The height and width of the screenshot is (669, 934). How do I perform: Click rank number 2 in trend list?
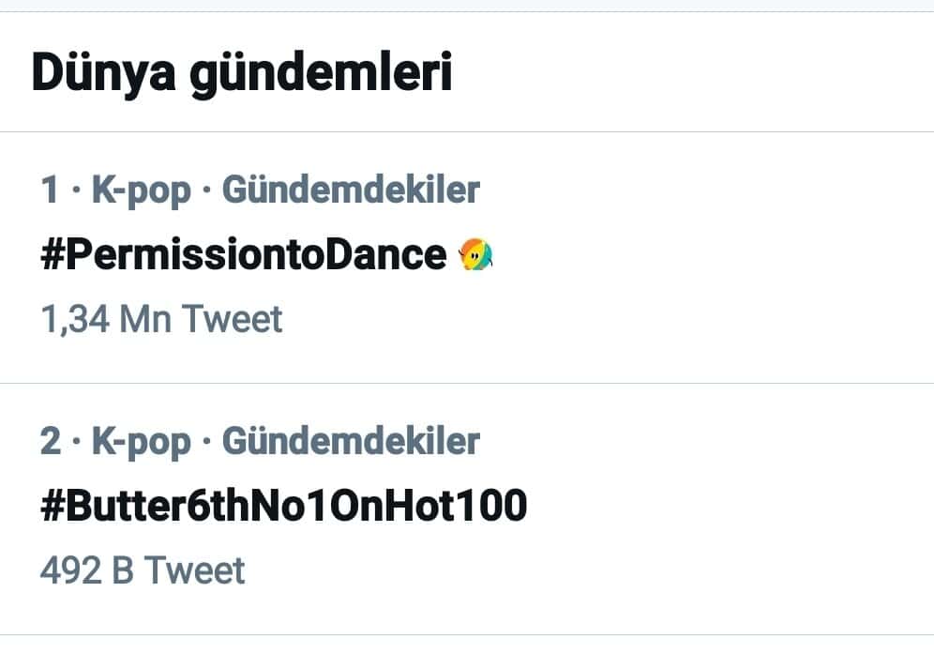pos(50,441)
